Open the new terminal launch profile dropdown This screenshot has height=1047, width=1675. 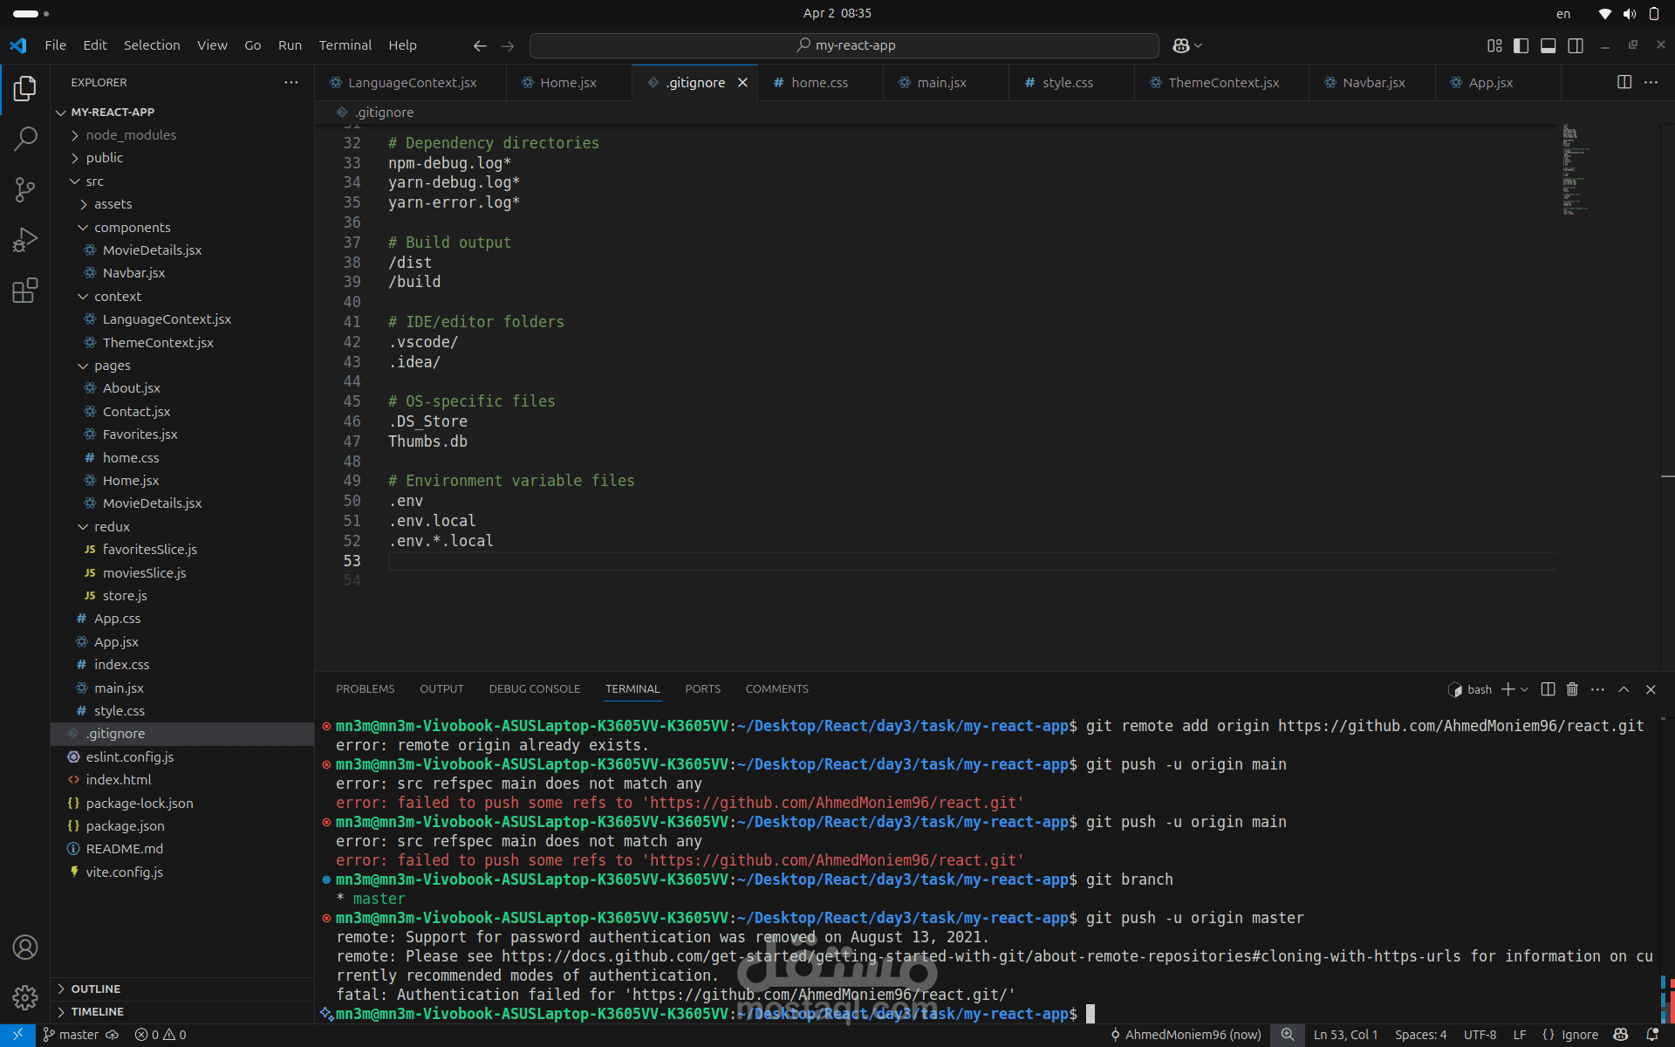click(x=1525, y=689)
